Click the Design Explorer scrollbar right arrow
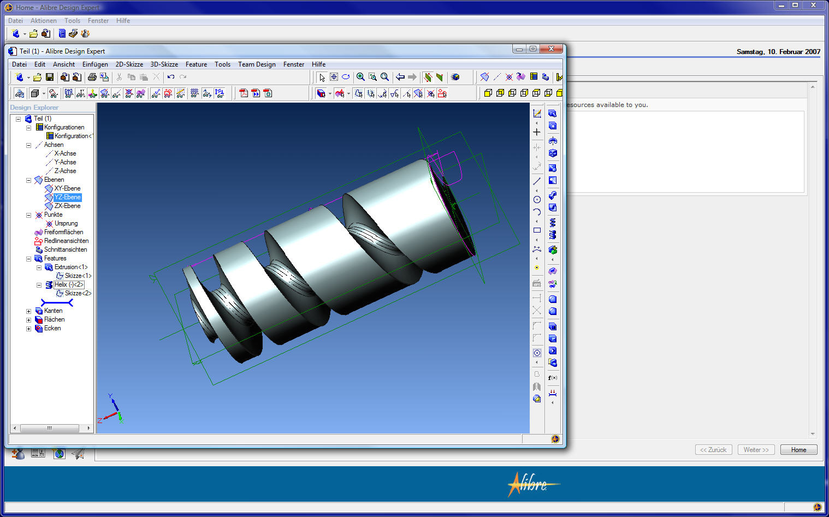 pyautogui.click(x=89, y=428)
